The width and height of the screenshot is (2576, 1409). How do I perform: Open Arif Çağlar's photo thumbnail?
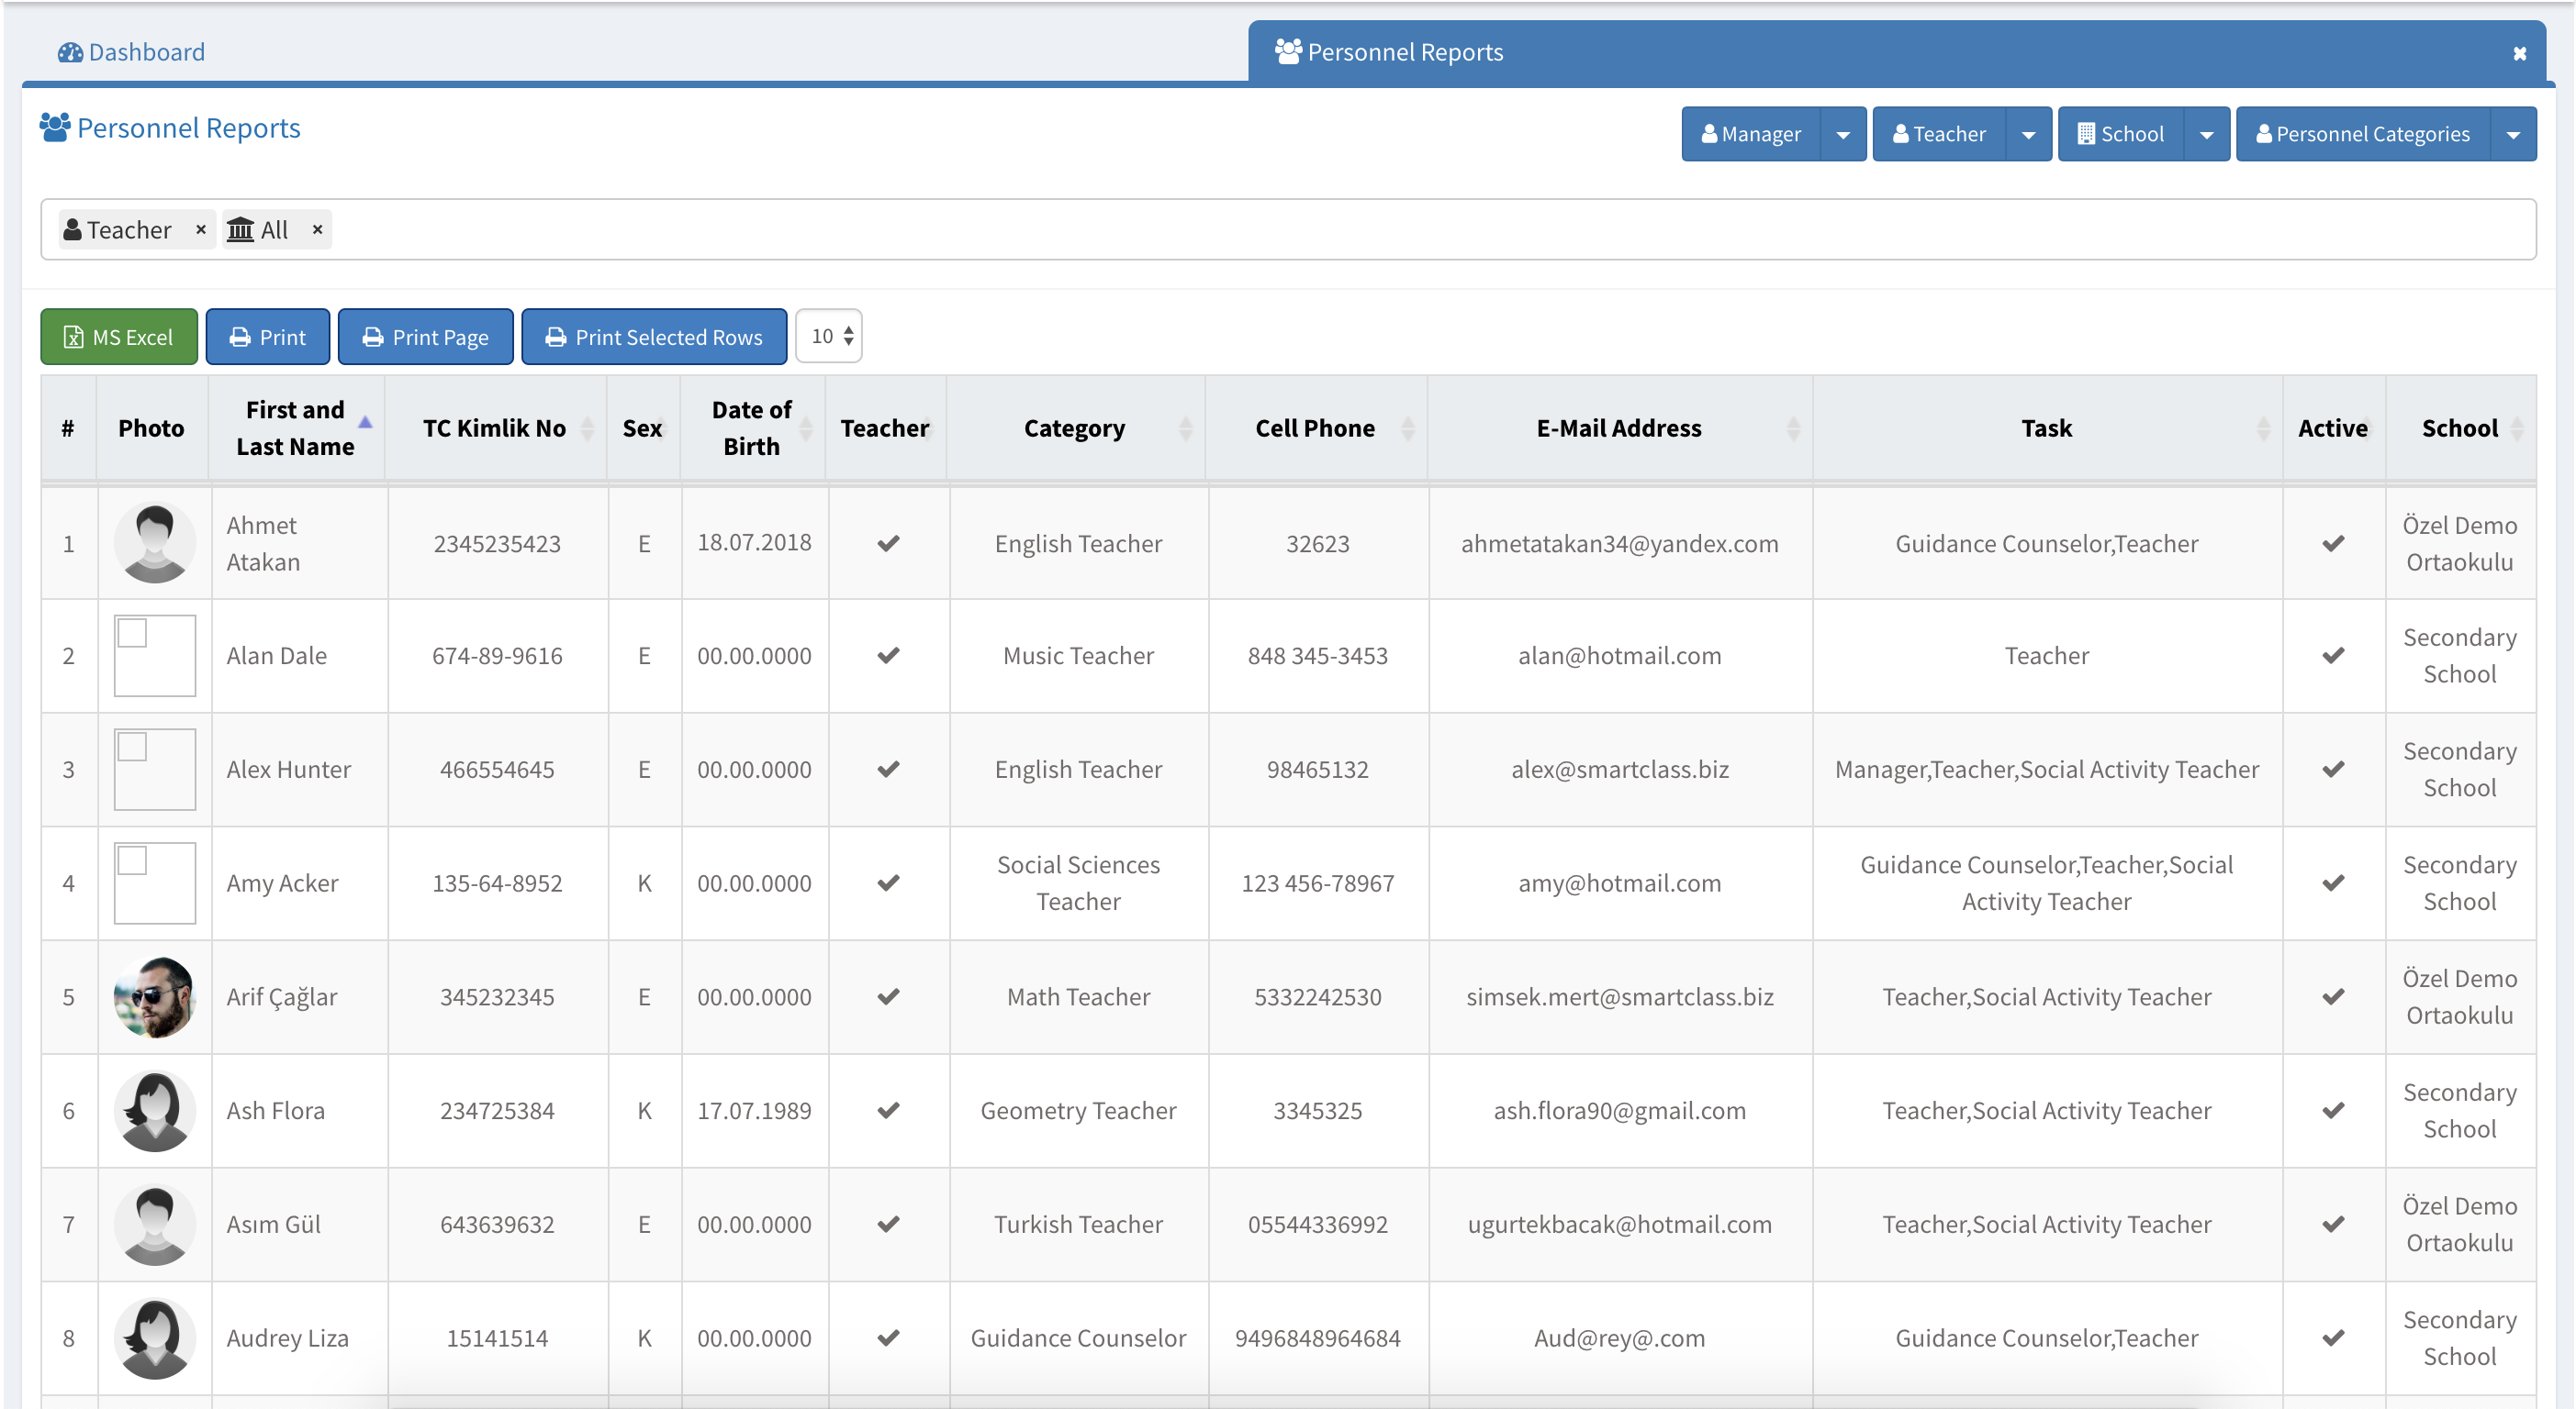[x=154, y=997]
